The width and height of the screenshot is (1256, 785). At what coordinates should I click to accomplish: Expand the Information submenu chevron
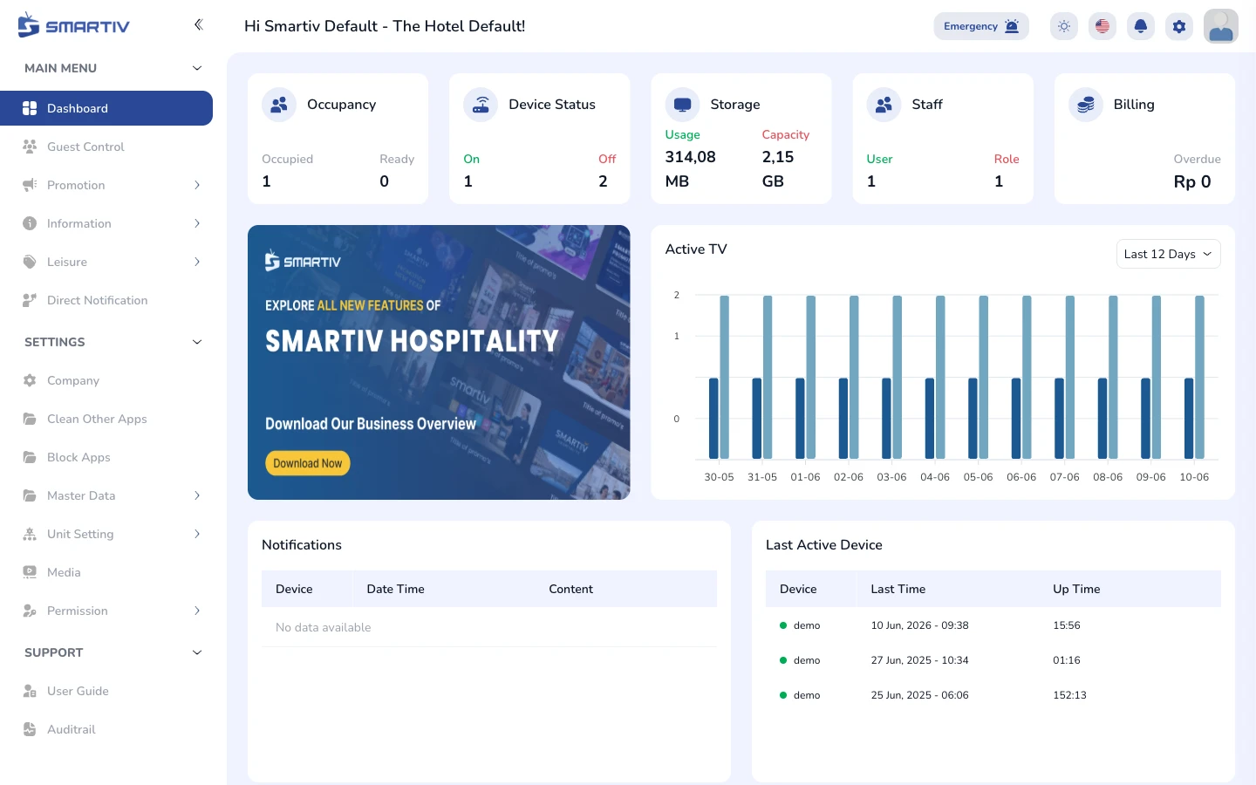tap(197, 223)
